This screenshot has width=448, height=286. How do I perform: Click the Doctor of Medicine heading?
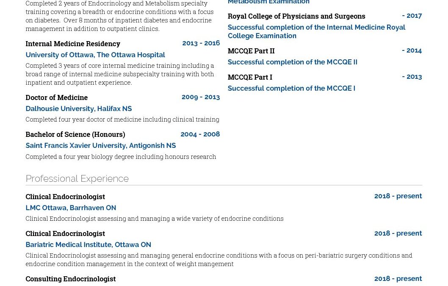(57, 97)
